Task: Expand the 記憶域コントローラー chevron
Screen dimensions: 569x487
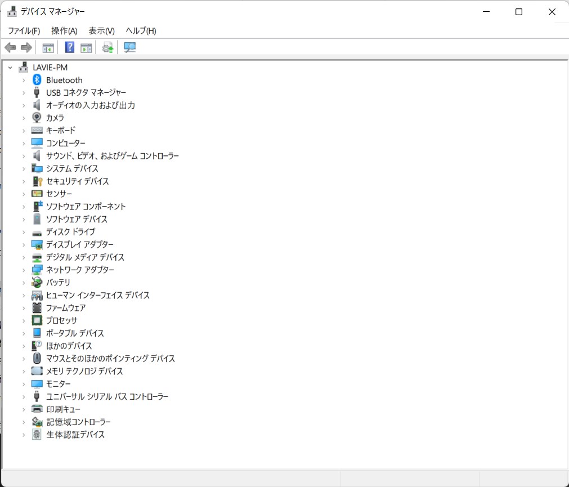Action: (24, 422)
